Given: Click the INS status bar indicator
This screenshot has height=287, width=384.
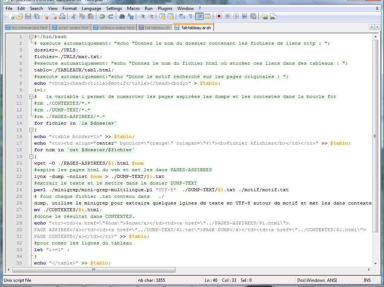Looking at the screenshot, I should [367, 280].
